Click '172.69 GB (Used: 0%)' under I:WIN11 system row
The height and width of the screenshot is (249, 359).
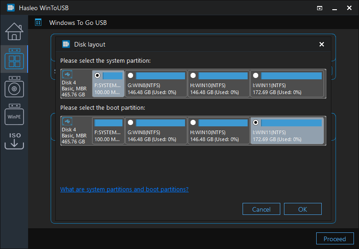coord(277,92)
